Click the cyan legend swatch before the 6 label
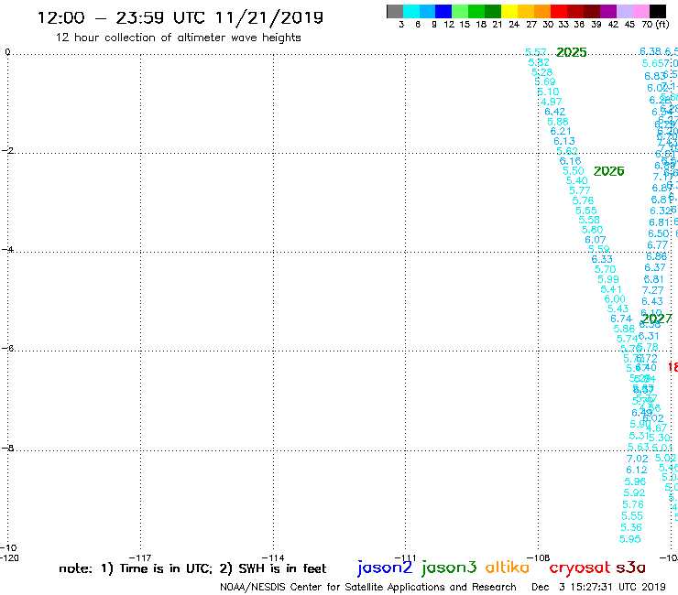The height and width of the screenshot is (595, 678). click(x=411, y=11)
